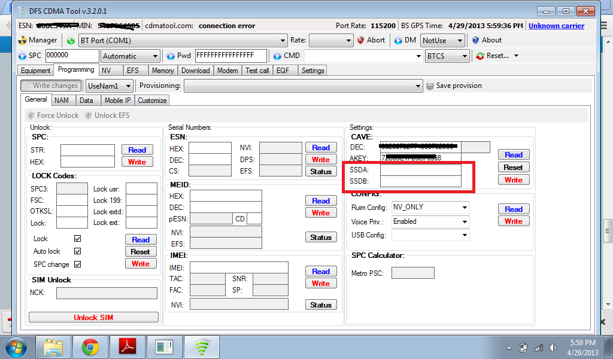Image resolution: width=613 pixels, height=359 pixels.
Task: Open the Mobile IP sub-tab
Action: coord(118,101)
